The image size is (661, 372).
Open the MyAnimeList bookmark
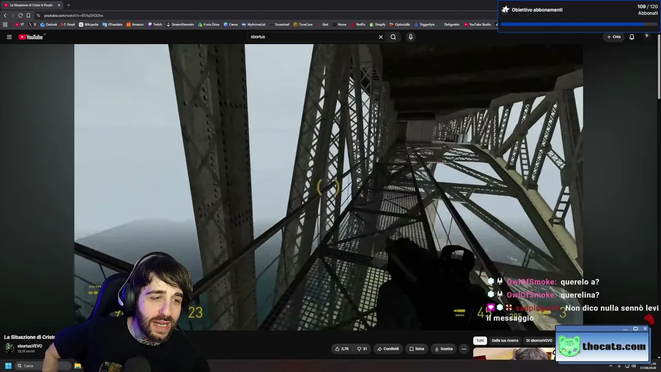coord(253,24)
